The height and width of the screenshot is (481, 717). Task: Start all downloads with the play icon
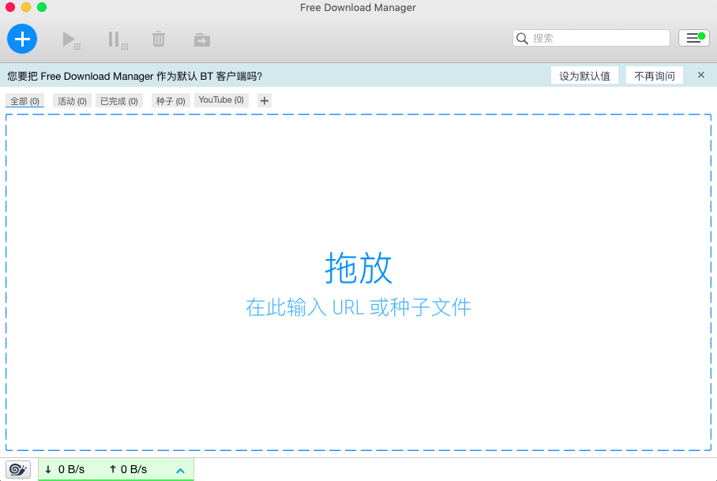pyautogui.click(x=71, y=40)
